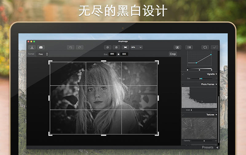Collapse the Textures section arrow

tap(216, 115)
